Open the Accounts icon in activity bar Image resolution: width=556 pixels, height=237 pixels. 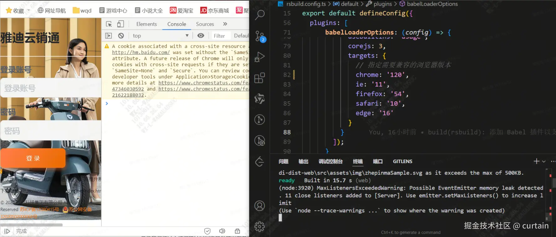point(260,206)
